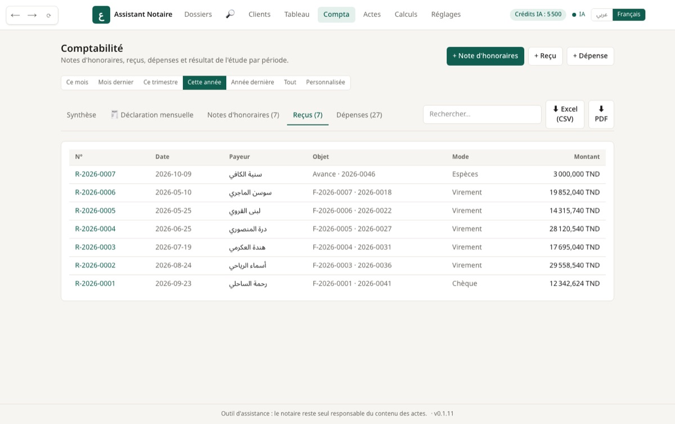Add a new Reçu
The width and height of the screenshot is (675, 424).
tap(545, 56)
